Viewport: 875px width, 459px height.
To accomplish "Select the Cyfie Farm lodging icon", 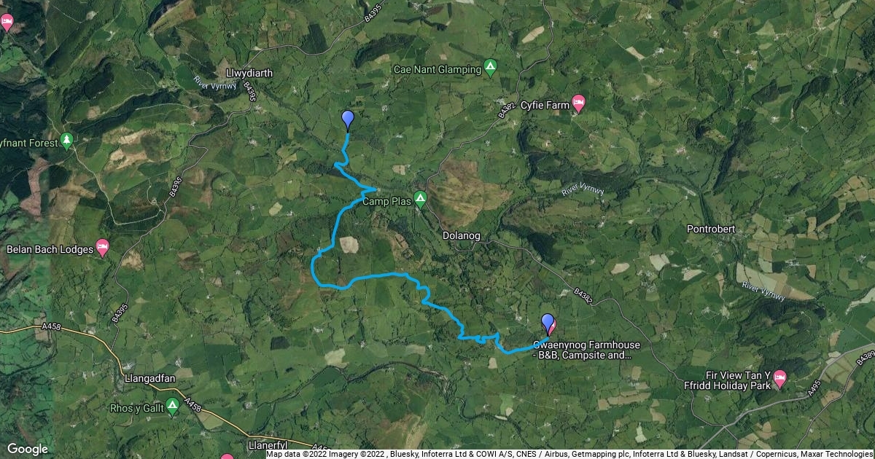I will (579, 103).
